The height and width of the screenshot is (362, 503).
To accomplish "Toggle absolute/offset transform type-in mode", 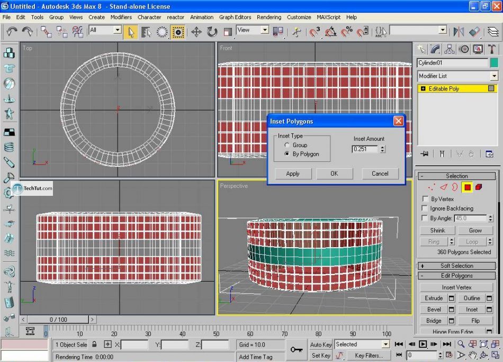I will coord(108,345).
